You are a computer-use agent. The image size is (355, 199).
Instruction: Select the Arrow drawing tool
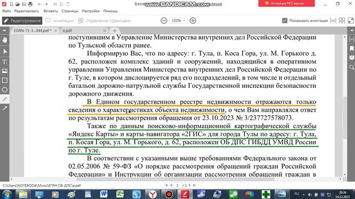click(x=4, y=108)
